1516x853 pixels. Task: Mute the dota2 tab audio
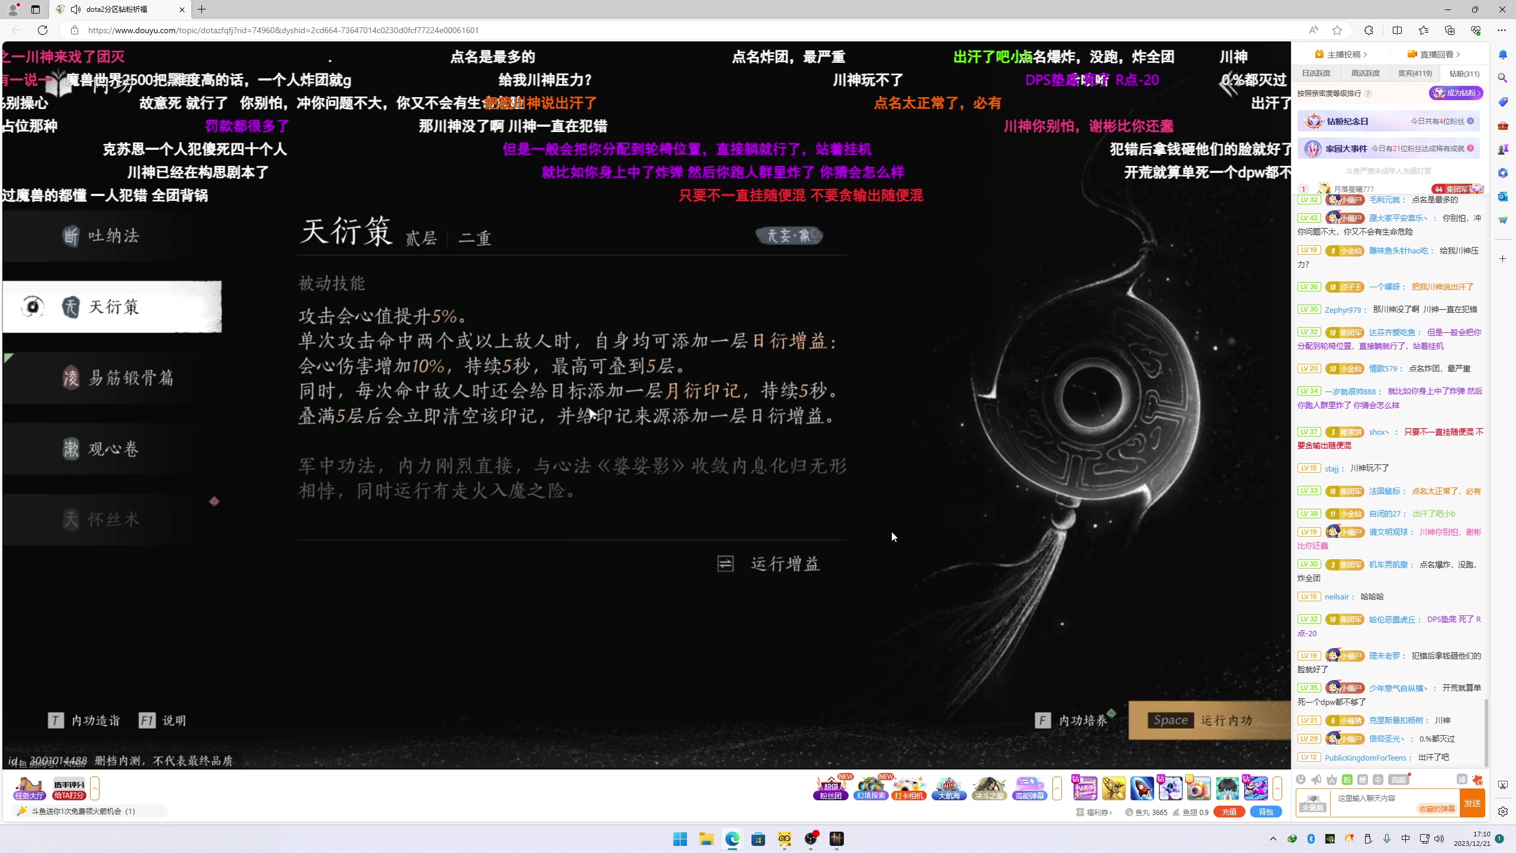click(x=76, y=9)
